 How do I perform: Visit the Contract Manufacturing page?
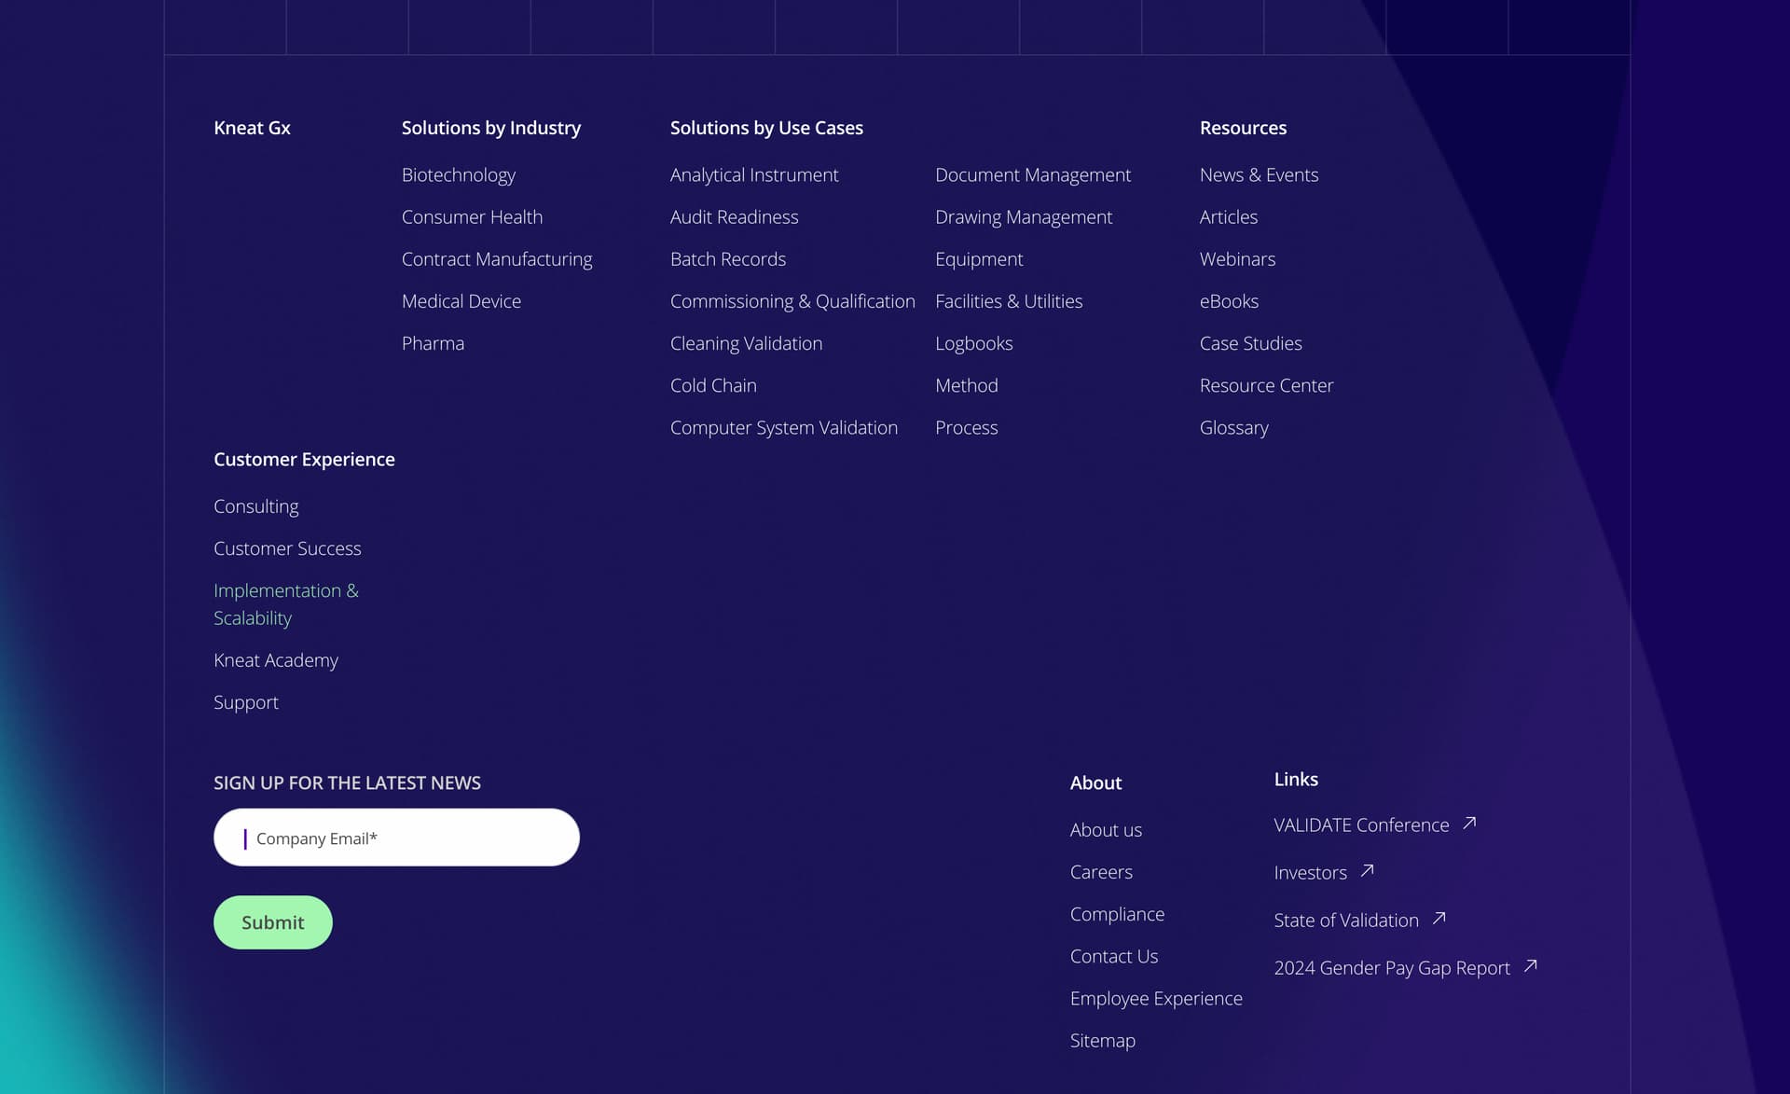pyautogui.click(x=497, y=259)
